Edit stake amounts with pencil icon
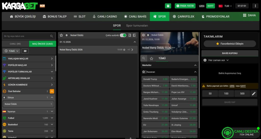This screenshot has height=139, width=261. [x=254, y=94]
